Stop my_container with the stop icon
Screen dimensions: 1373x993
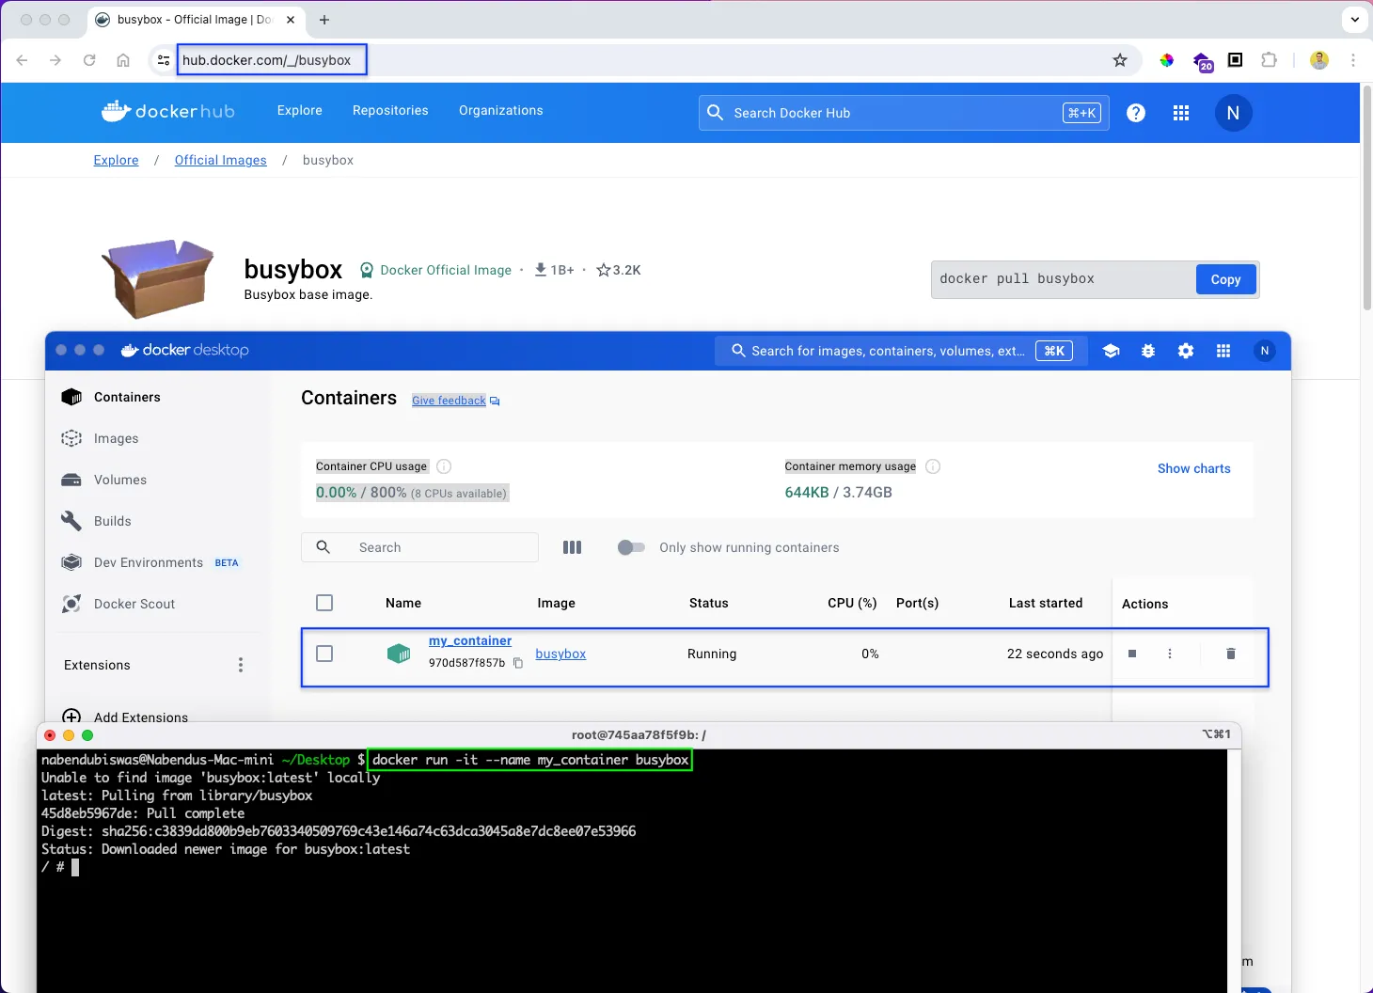(1132, 654)
